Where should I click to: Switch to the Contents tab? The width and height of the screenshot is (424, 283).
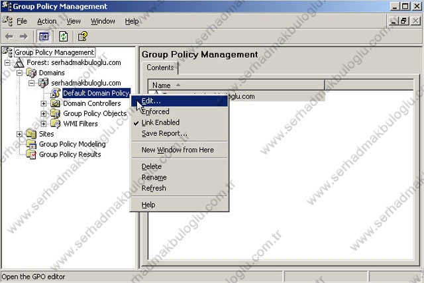(160, 68)
